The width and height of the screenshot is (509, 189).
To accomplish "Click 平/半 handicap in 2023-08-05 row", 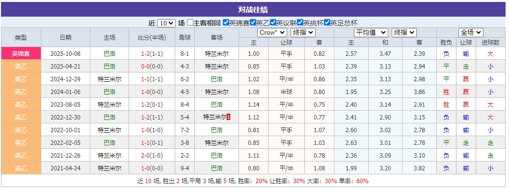I will point(286,104).
